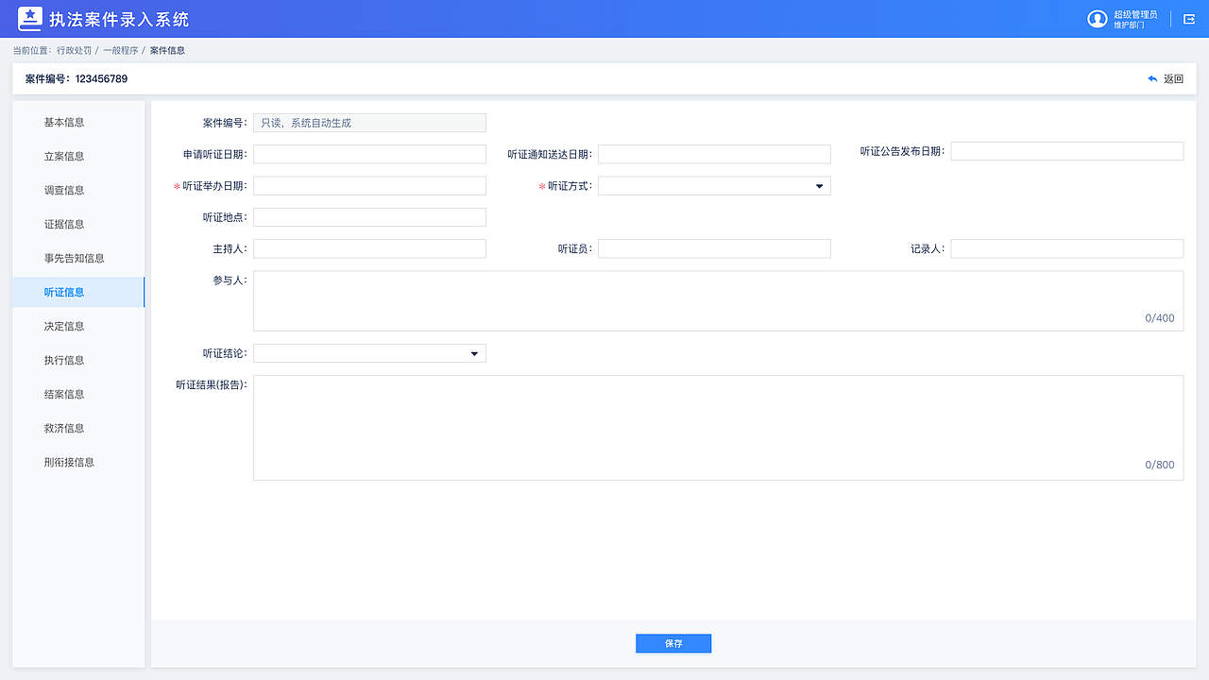Screen dimensions: 1209x680
Task: Click 案件信息 in the breadcrumb
Action: (167, 50)
